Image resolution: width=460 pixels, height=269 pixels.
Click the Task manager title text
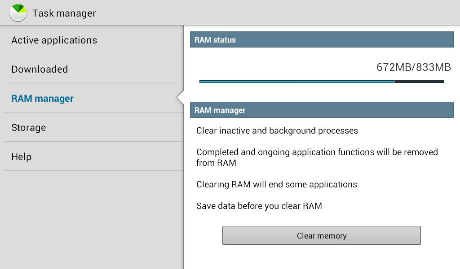(64, 13)
